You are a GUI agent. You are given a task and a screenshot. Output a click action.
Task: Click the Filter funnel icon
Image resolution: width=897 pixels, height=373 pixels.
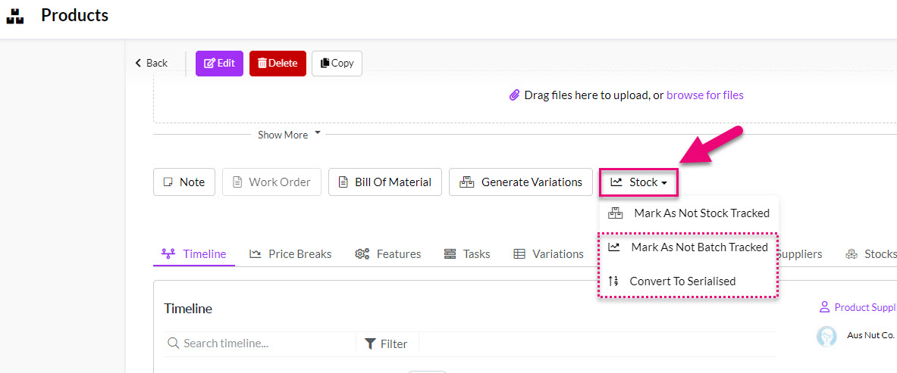tap(371, 343)
